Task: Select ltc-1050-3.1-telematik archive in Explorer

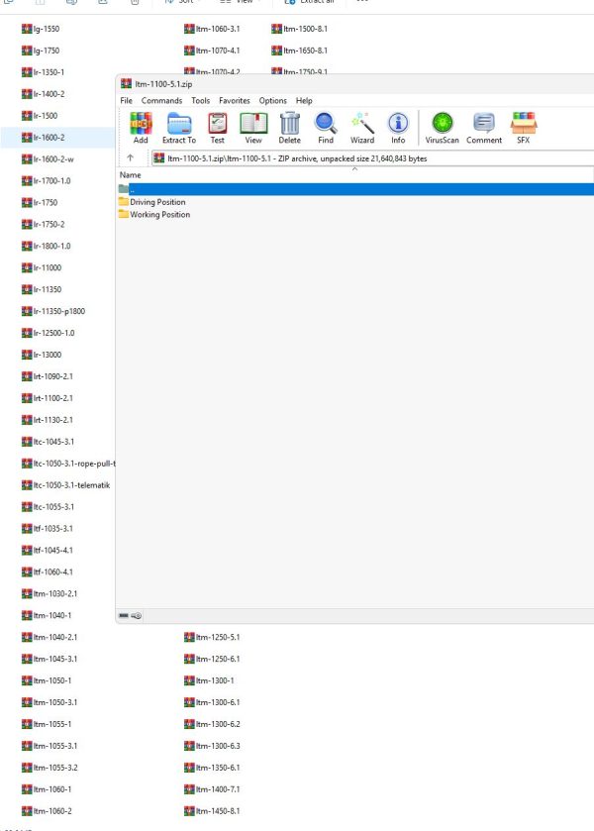Action: click(65, 485)
